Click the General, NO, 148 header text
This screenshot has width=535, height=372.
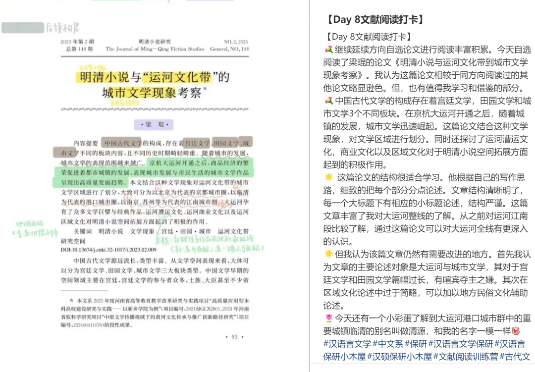pyautogui.click(x=229, y=49)
